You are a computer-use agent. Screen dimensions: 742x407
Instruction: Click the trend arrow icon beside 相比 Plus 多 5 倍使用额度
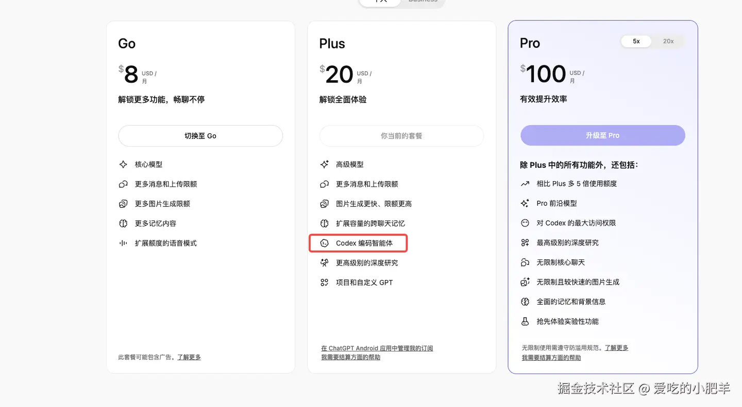click(525, 184)
